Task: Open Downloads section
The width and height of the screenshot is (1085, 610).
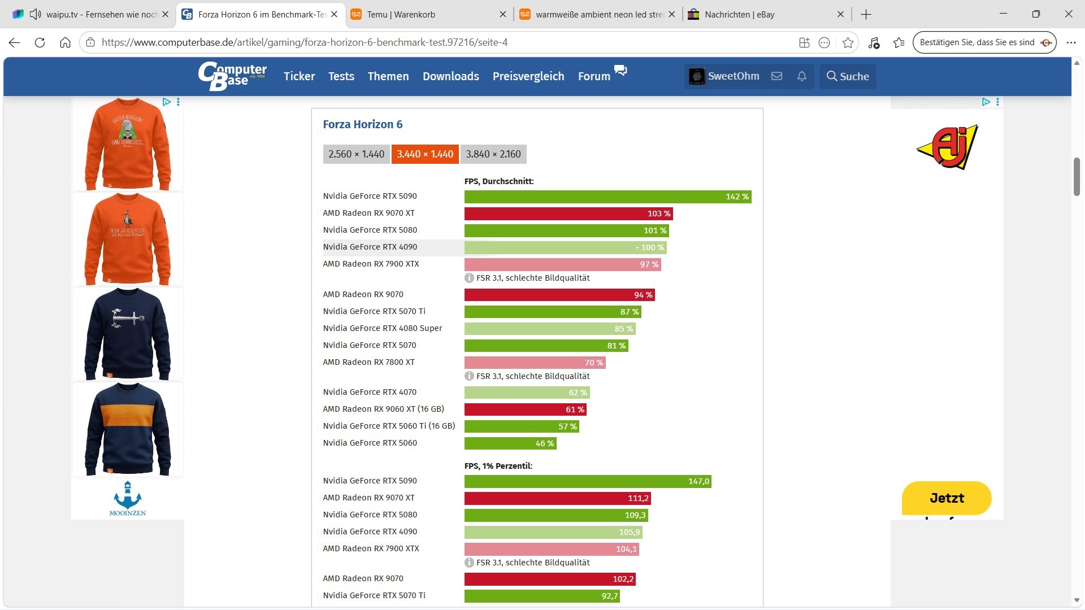Action: coord(451,76)
